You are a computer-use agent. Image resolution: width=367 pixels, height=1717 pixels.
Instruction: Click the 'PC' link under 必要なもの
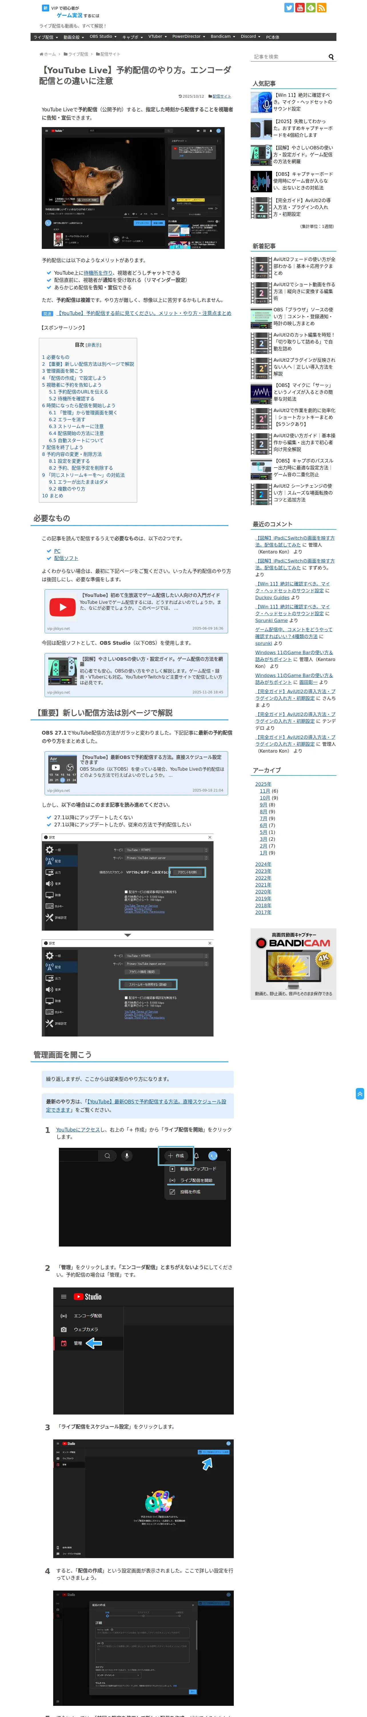[x=57, y=551]
